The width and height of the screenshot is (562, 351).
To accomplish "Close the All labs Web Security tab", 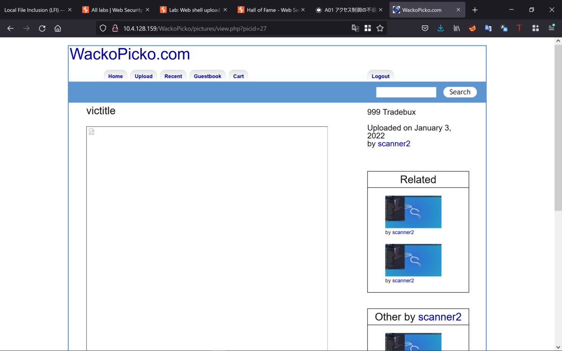I will tap(148, 10).
